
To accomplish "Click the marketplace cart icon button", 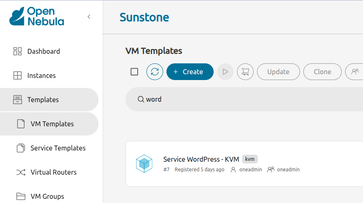I will tap(245, 72).
